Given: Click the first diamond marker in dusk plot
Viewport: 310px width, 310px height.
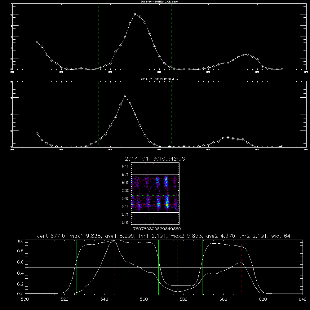Looking at the screenshot, I should [37, 134].
